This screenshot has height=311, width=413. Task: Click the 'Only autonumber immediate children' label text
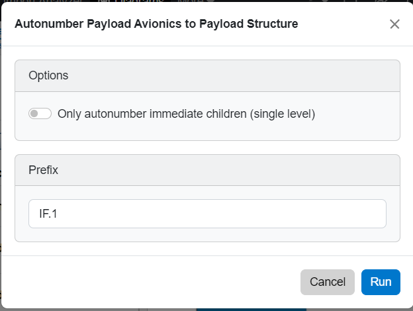[x=186, y=114]
